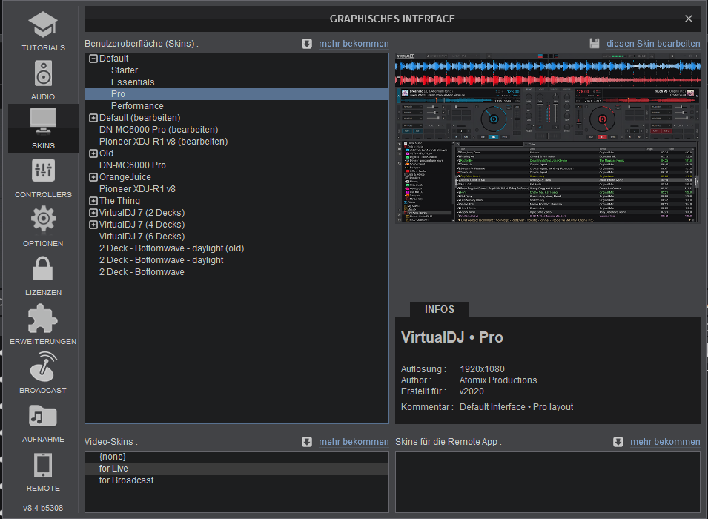Close the Graphisches Interface dialog
708x519 pixels.
[688, 19]
